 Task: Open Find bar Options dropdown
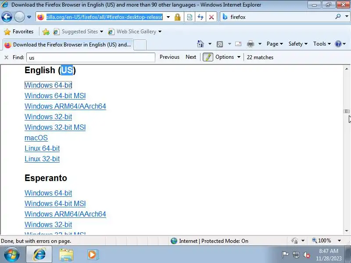click(228, 57)
